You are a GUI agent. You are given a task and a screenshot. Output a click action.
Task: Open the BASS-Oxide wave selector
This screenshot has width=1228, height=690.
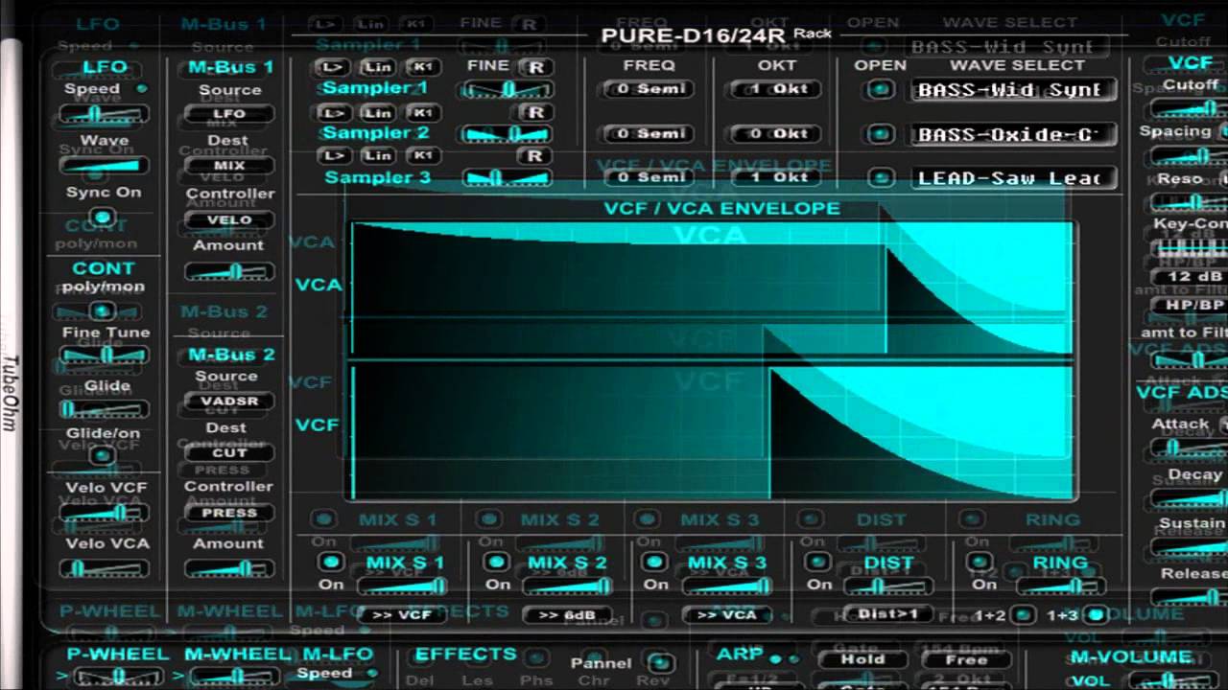tap(1012, 134)
